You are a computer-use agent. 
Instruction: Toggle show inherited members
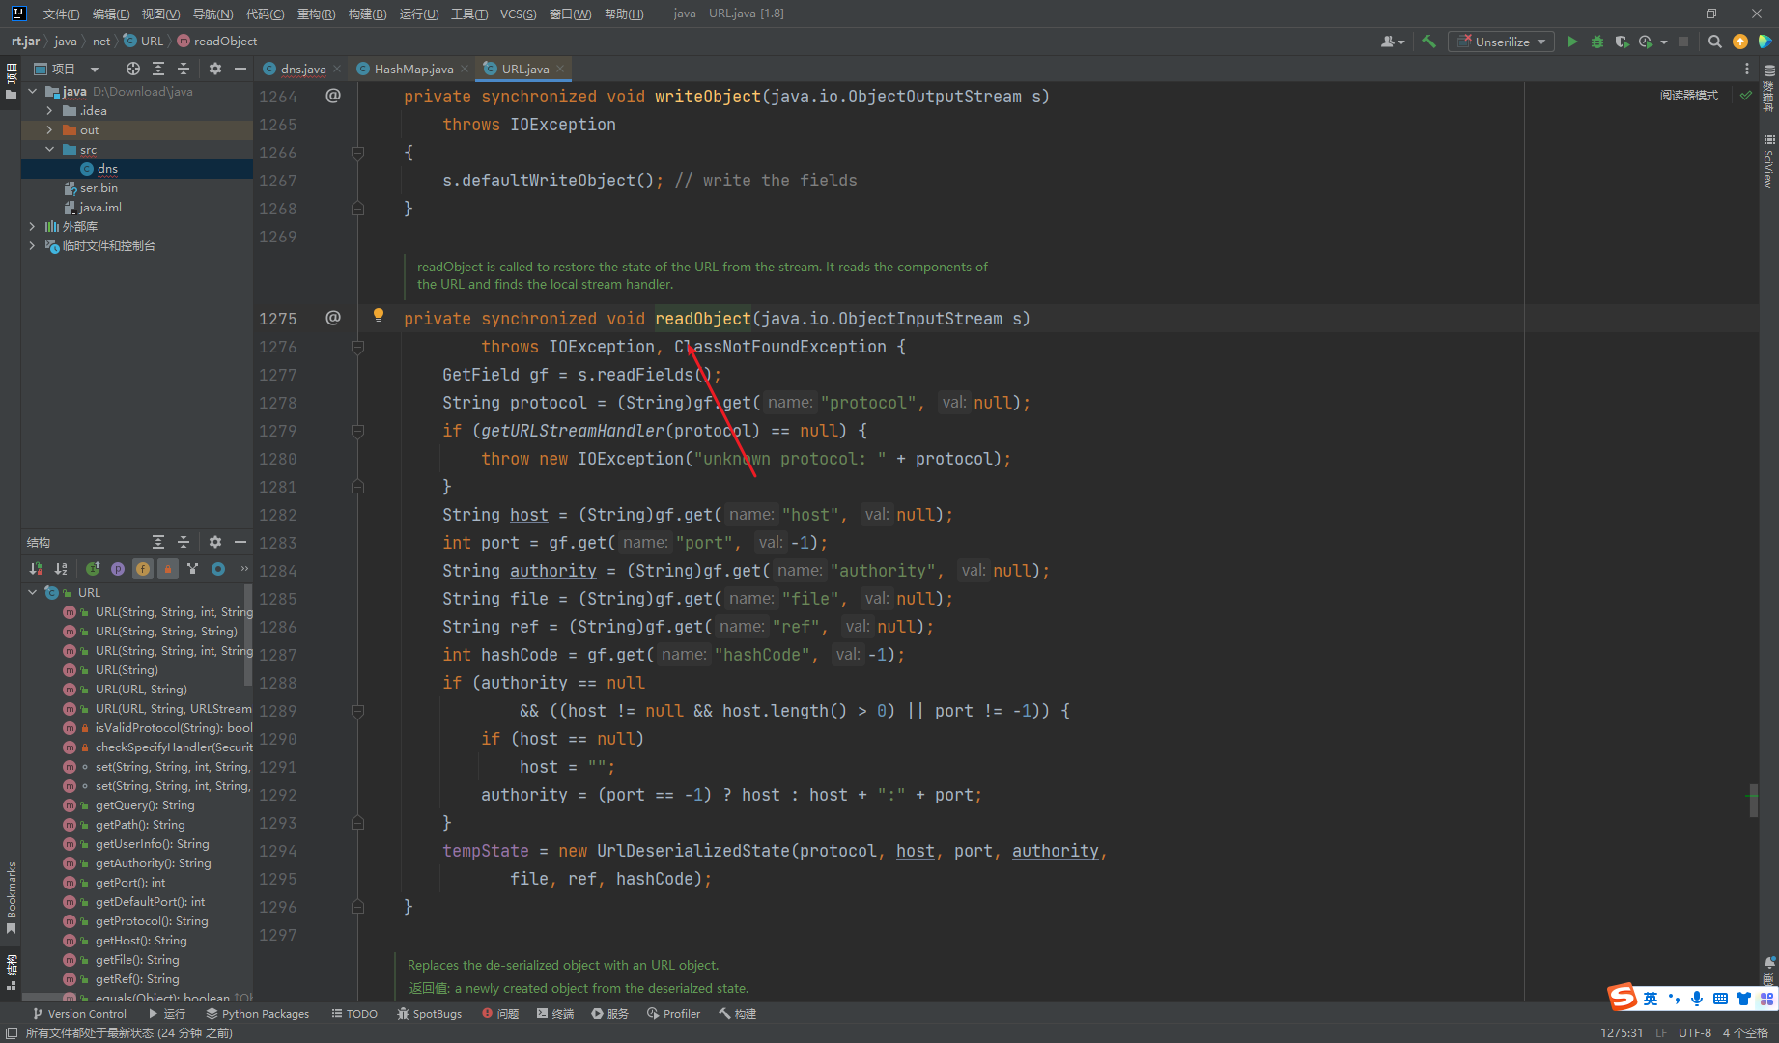click(x=93, y=569)
